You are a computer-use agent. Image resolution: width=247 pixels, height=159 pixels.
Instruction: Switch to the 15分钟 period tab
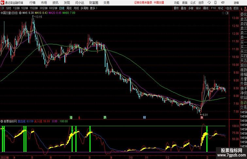coord(34,8)
